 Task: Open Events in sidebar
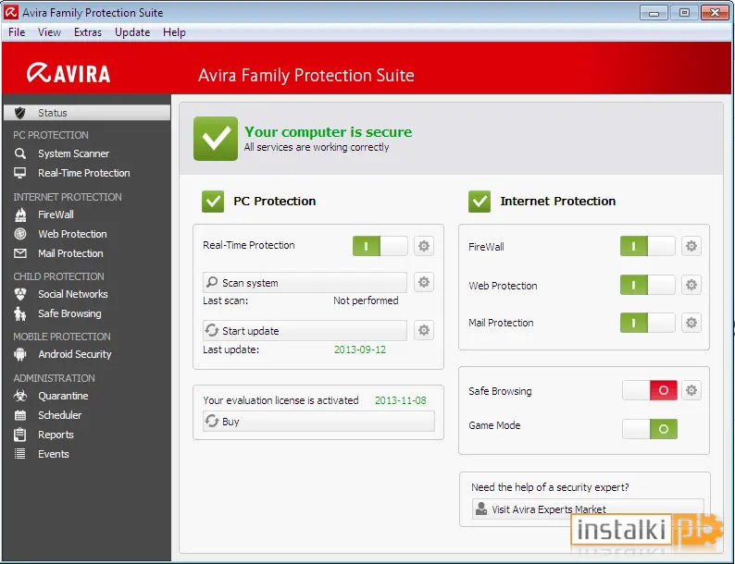pyautogui.click(x=54, y=454)
